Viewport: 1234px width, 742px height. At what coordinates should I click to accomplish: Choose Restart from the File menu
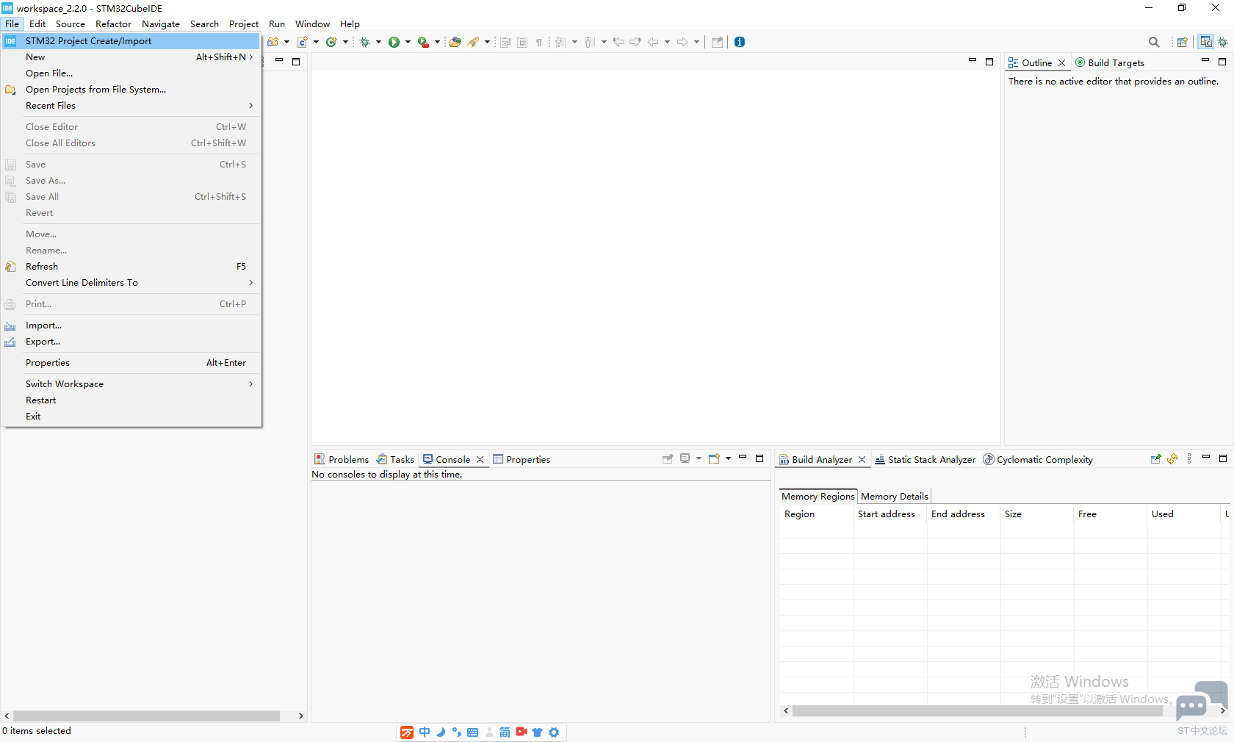click(131, 400)
